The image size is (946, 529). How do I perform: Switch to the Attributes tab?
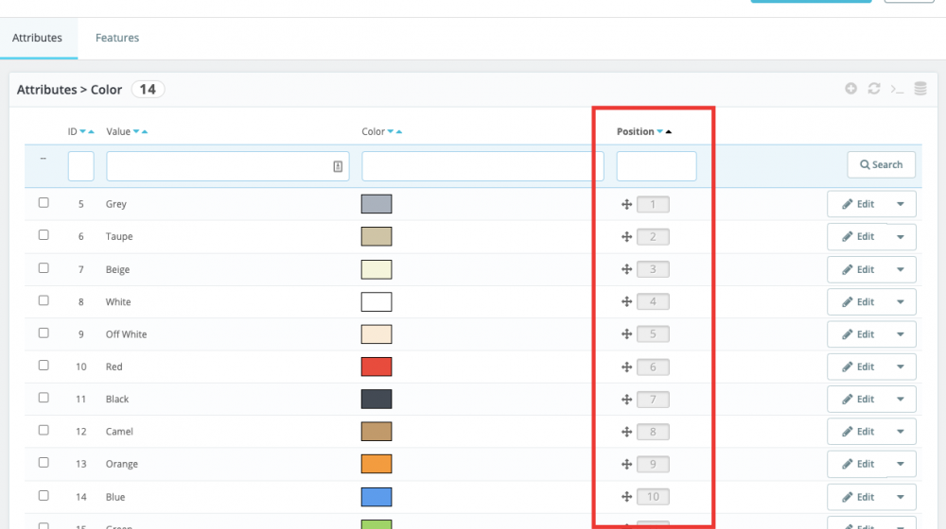(38, 38)
